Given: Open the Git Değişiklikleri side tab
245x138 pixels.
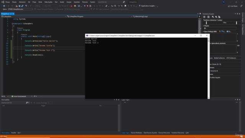Looking at the screenshot, I should click(243, 30).
